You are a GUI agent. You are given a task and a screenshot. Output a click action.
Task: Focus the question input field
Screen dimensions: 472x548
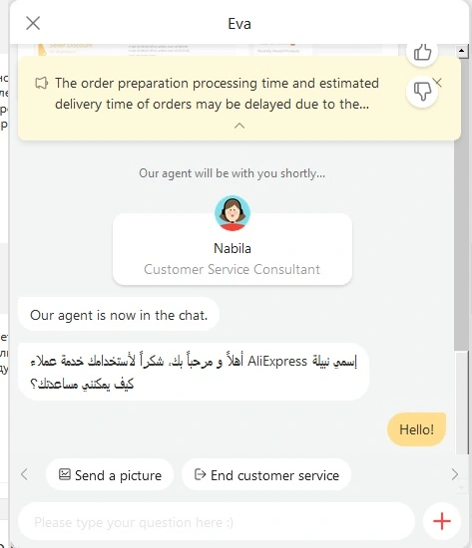(x=217, y=522)
